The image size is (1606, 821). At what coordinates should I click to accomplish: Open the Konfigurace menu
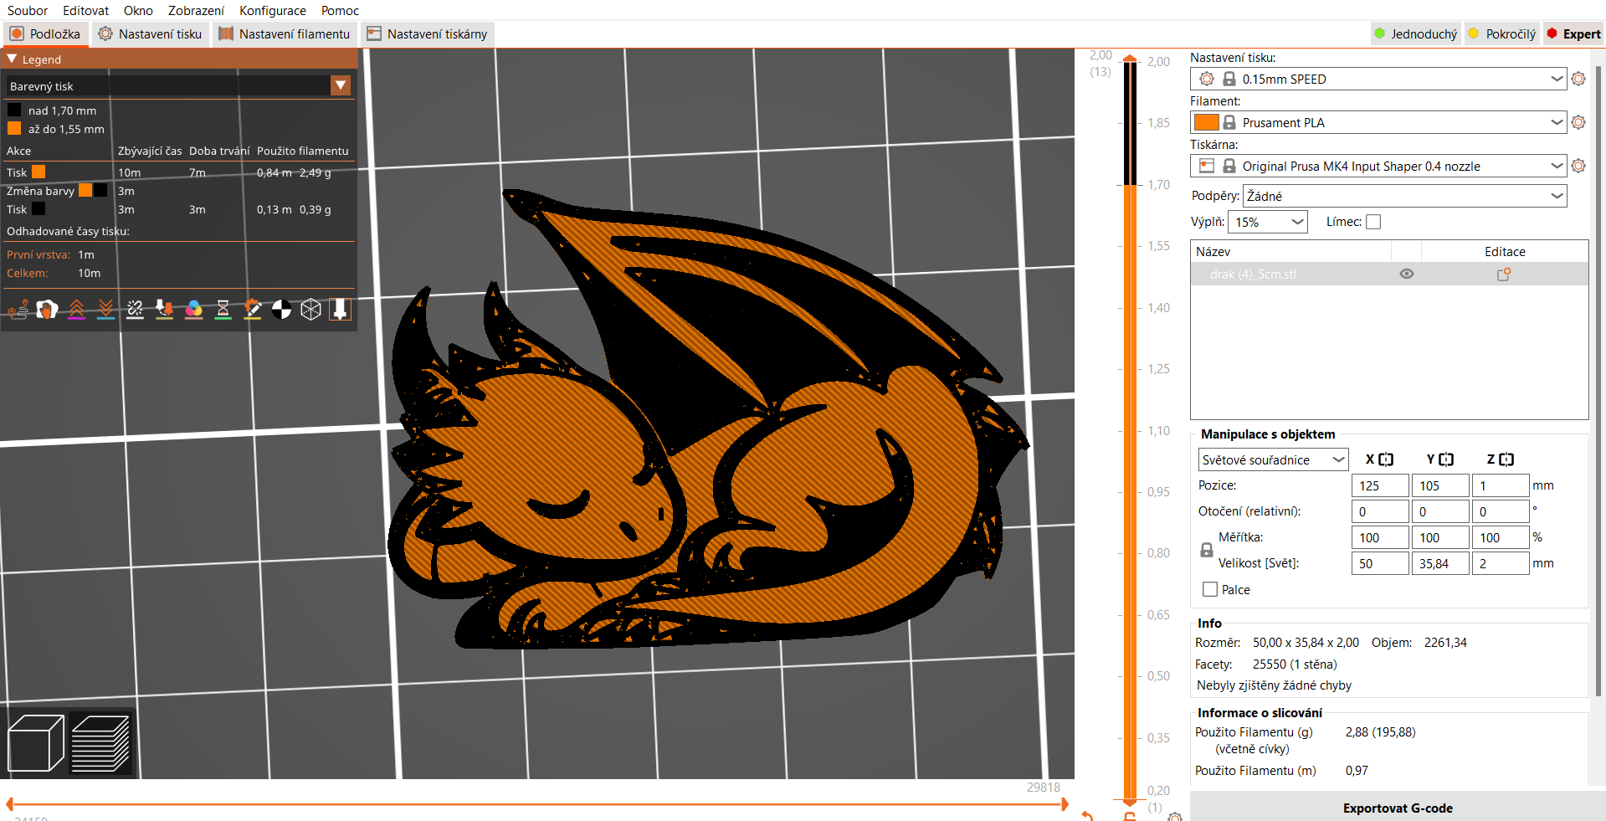pos(273,10)
